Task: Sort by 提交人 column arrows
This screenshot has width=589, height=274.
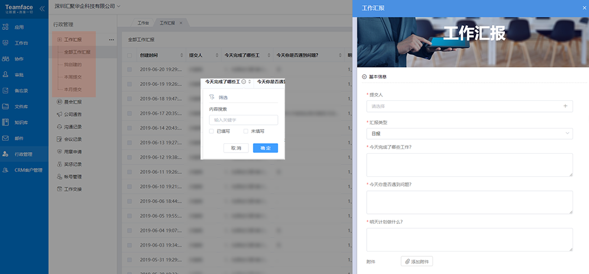Action: 217,55
